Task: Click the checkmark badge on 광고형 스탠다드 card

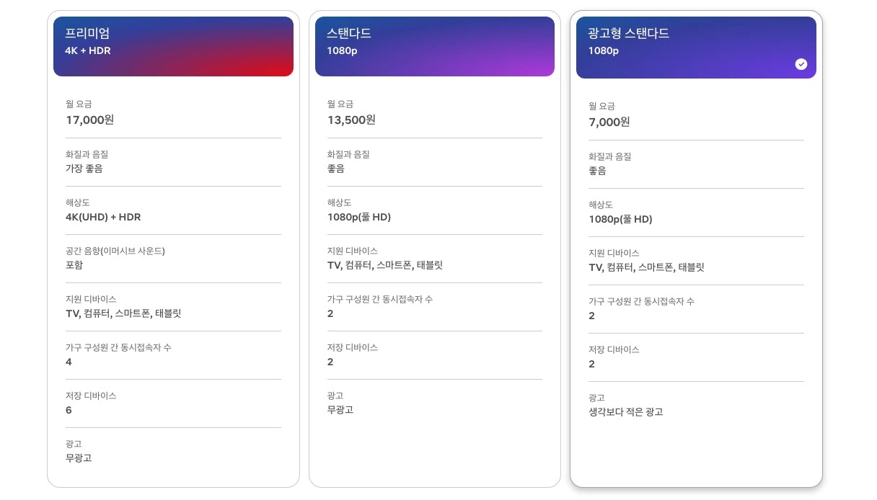Action: pos(801,64)
